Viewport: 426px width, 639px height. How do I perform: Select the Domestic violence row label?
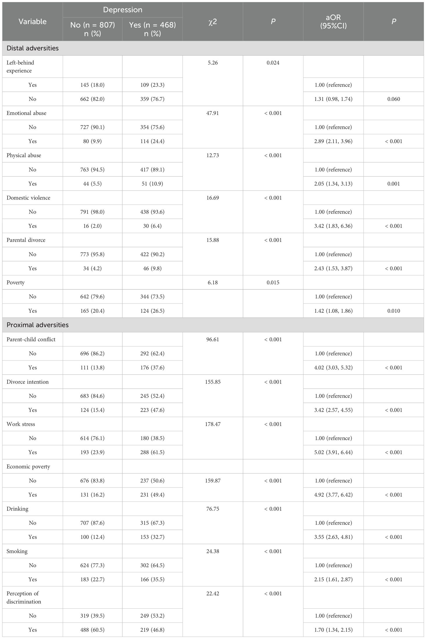point(28,198)
